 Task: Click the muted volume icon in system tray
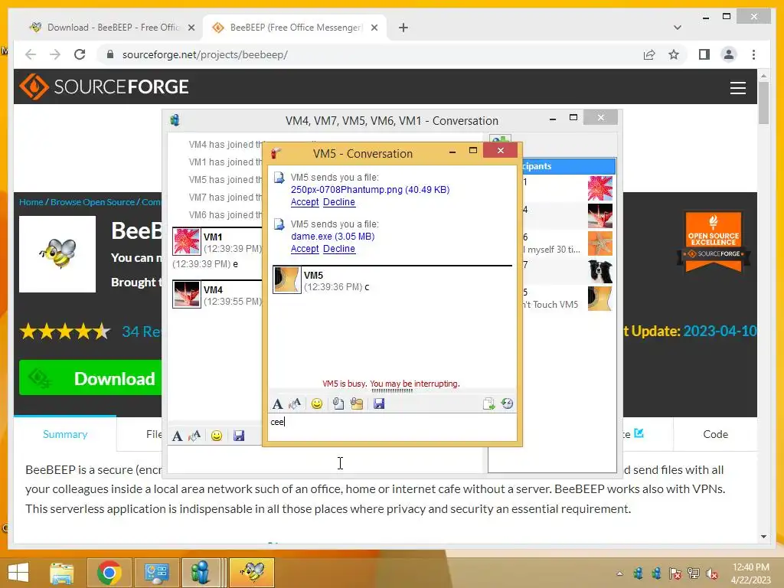tap(712, 573)
